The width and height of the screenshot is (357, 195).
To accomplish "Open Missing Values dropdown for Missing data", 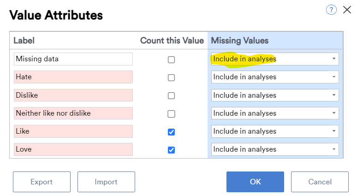I will [x=275, y=59].
